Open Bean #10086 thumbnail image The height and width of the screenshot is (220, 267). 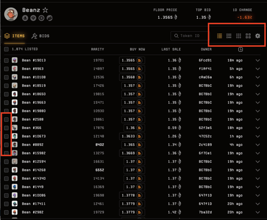click(15, 195)
